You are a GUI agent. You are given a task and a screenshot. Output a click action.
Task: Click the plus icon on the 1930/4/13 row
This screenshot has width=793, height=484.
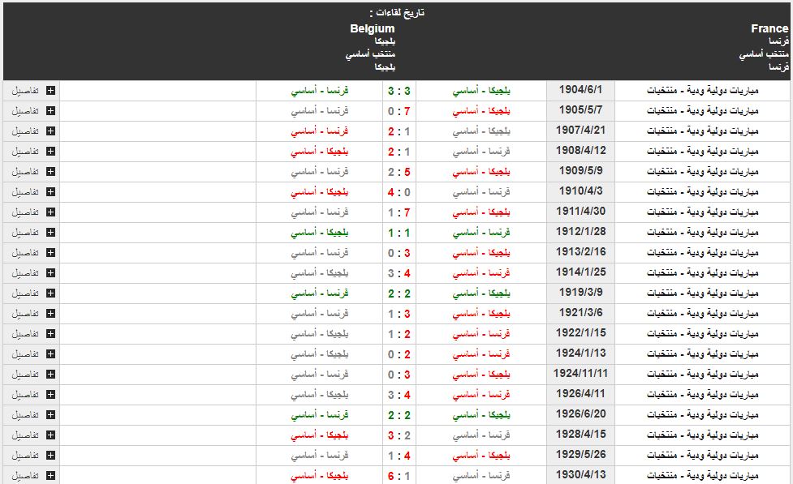pyautogui.click(x=50, y=475)
